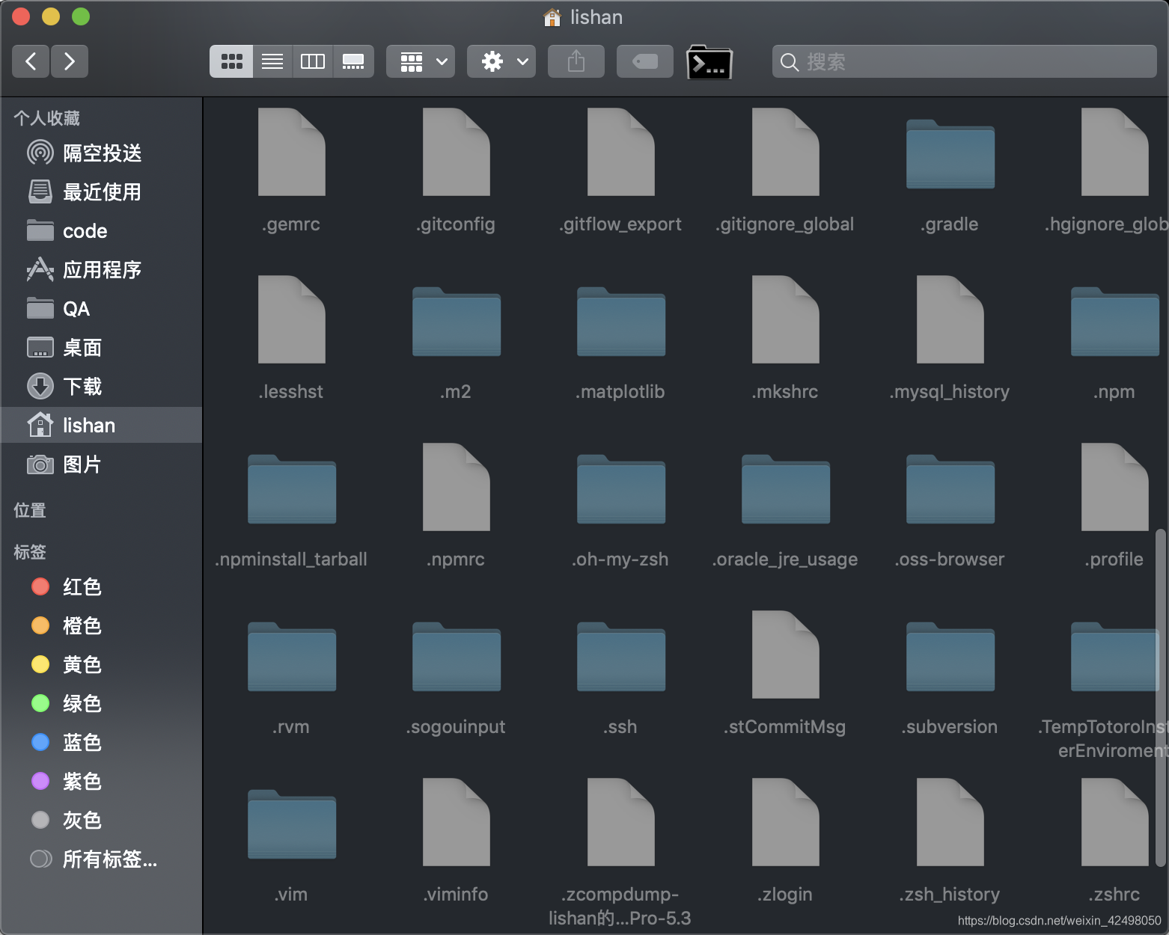Filter by gray tag (灰色)

pos(102,821)
